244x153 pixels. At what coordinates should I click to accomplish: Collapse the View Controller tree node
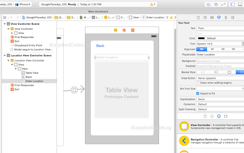(8, 29)
